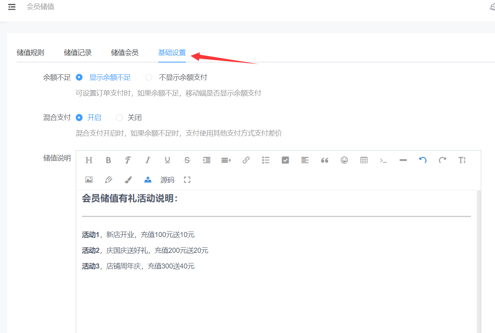Click the underline formatting icon
The height and width of the screenshot is (333, 495).
(167, 160)
